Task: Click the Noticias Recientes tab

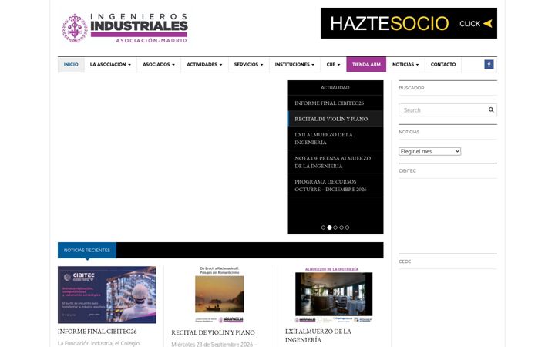Action: coord(87,250)
